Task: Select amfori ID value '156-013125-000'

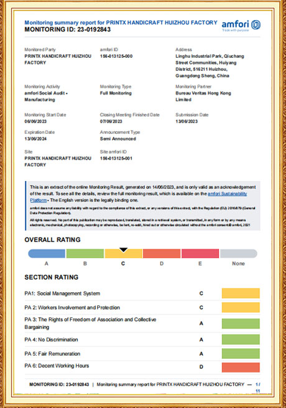Action: (116, 56)
